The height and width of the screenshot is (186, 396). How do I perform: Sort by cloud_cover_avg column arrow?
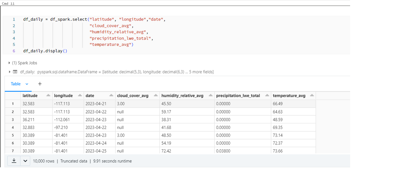click(155, 96)
